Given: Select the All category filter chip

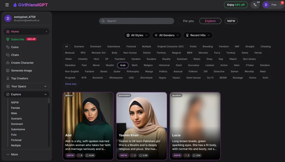Looking at the screenshot, I should [67, 47].
